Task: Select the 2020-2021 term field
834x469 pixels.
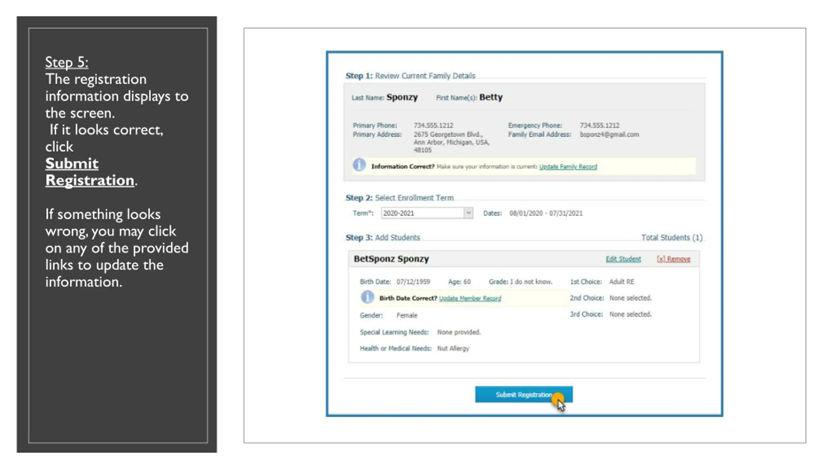Action: click(x=427, y=213)
